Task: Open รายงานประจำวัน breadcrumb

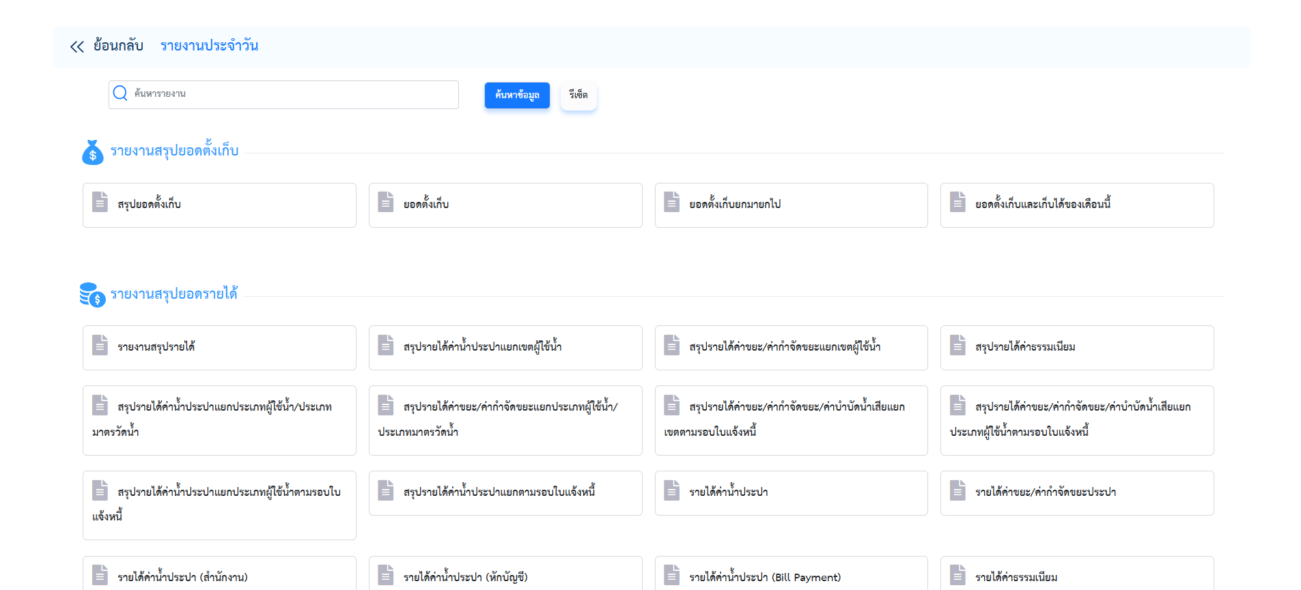Action: click(x=210, y=46)
